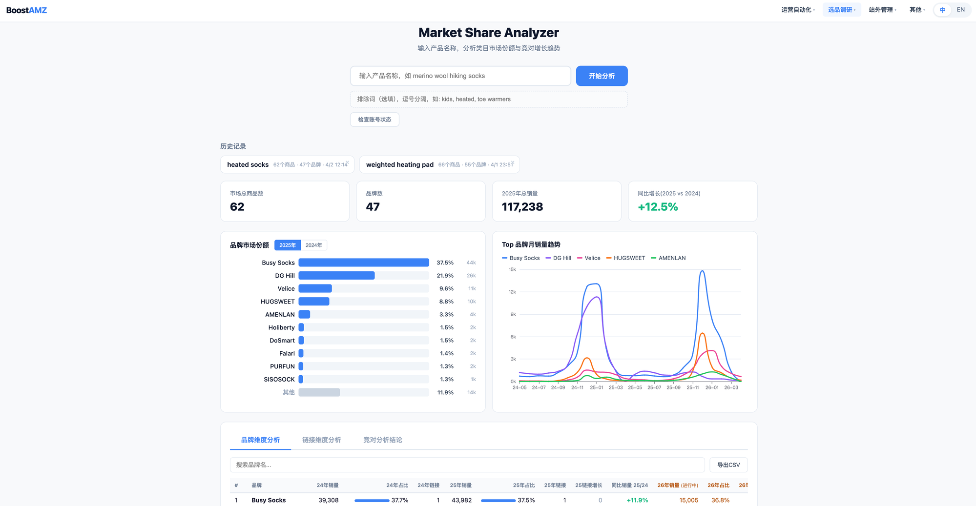Open the 运营自动化 dropdown menu
976x506 pixels.
[x=798, y=10]
